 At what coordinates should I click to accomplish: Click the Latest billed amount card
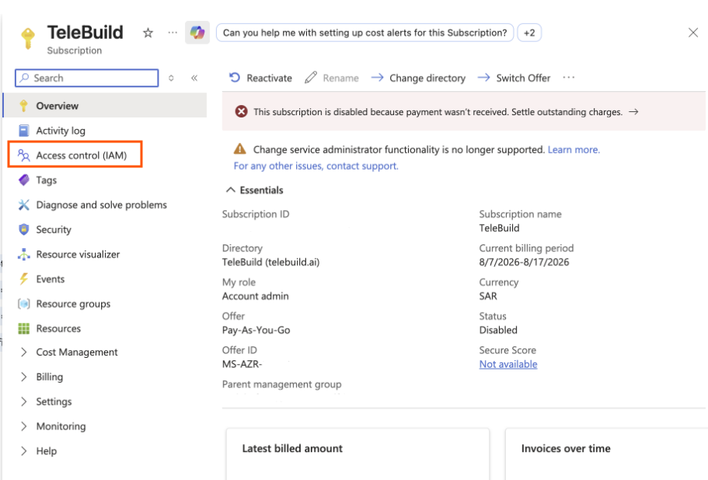357,454
